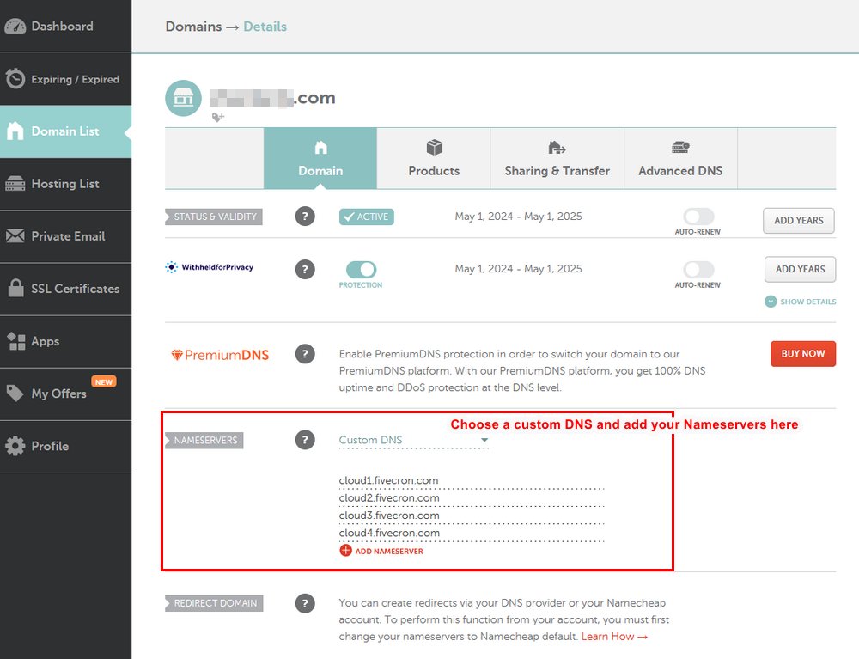This screenshot has height=659, width=859.
Task: Click the ACTIVE status badge
Action: click(x=367, y=217)
